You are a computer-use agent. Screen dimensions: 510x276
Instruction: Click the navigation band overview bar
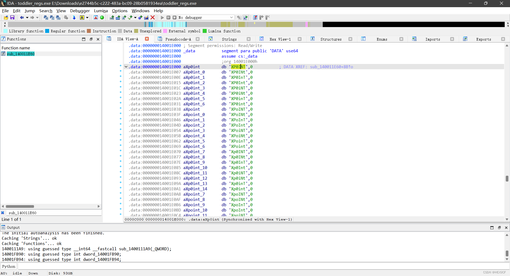pyautogui.click(x=239, y=24)
